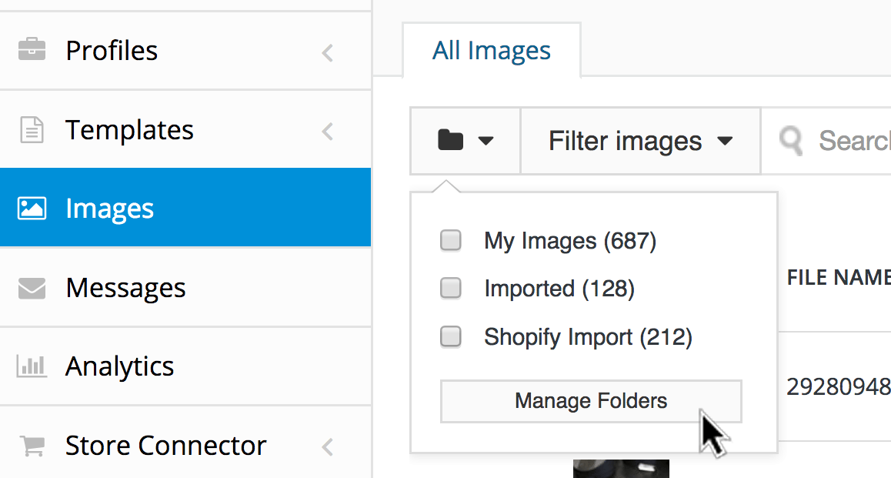Expand the Templates submenu chevron
The height and width of the screenshot is (478, 891).
pos(328,131)
